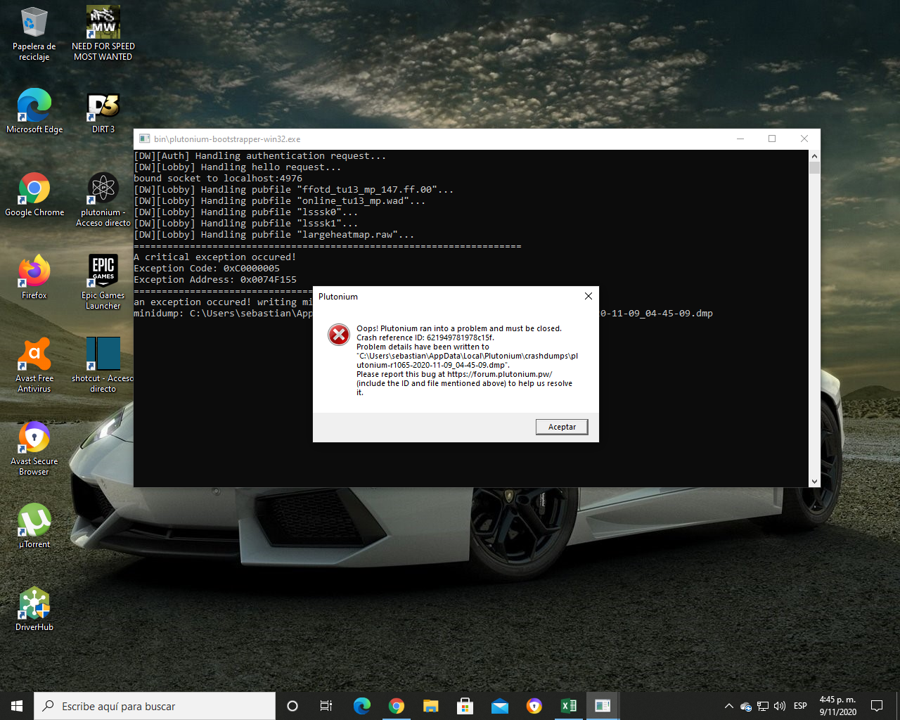This screenshot has height=720, width=900.
Task: Open the Papelera de reciclaje icon
Action: tap(34, 34)
